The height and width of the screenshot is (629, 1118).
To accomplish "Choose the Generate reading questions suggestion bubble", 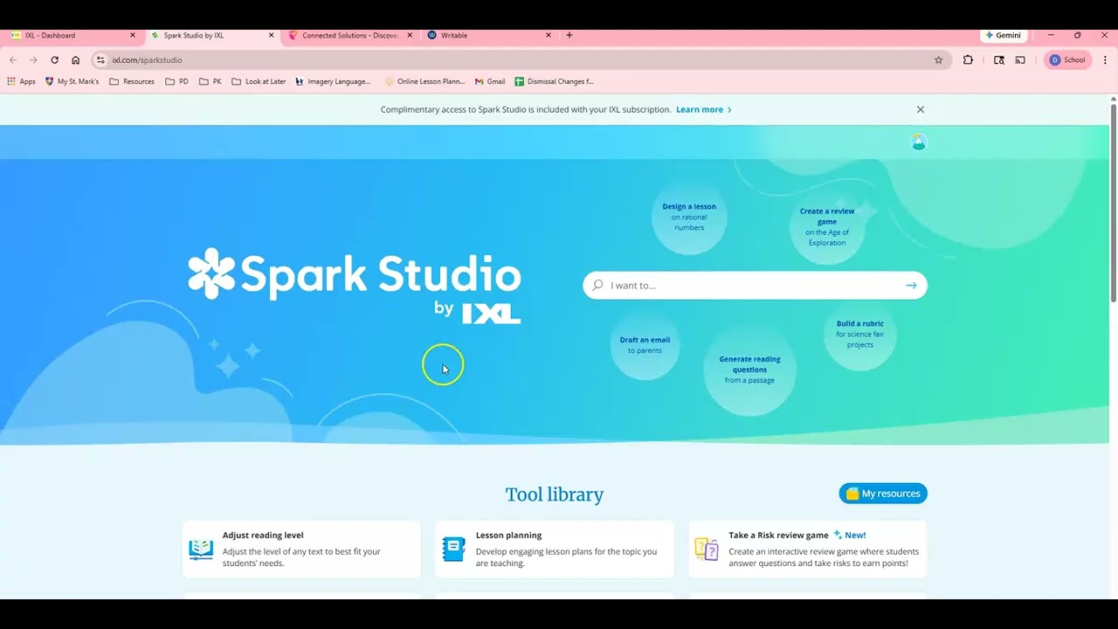I will [749, 370].
